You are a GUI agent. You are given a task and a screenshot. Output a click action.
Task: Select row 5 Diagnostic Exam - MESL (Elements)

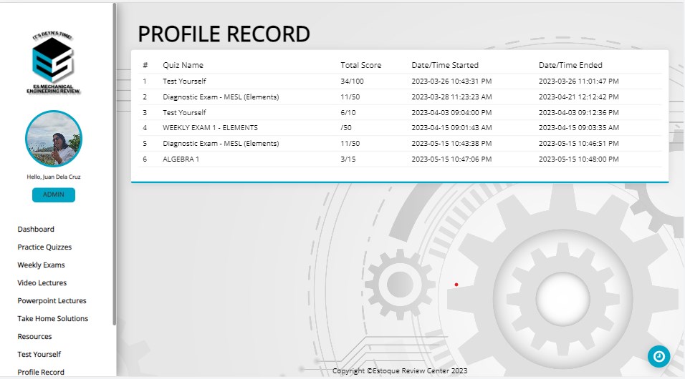[x=221, y=144]
